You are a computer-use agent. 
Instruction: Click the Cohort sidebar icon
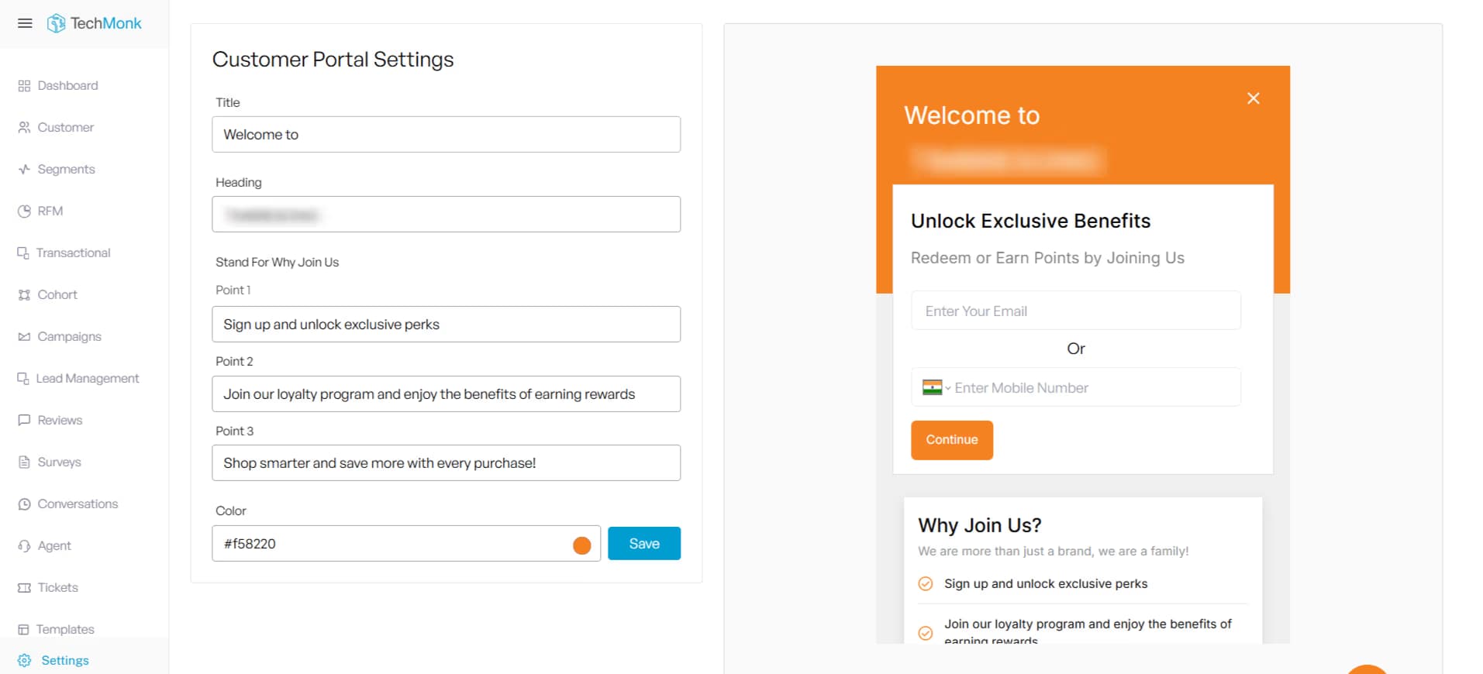(24, 295)
